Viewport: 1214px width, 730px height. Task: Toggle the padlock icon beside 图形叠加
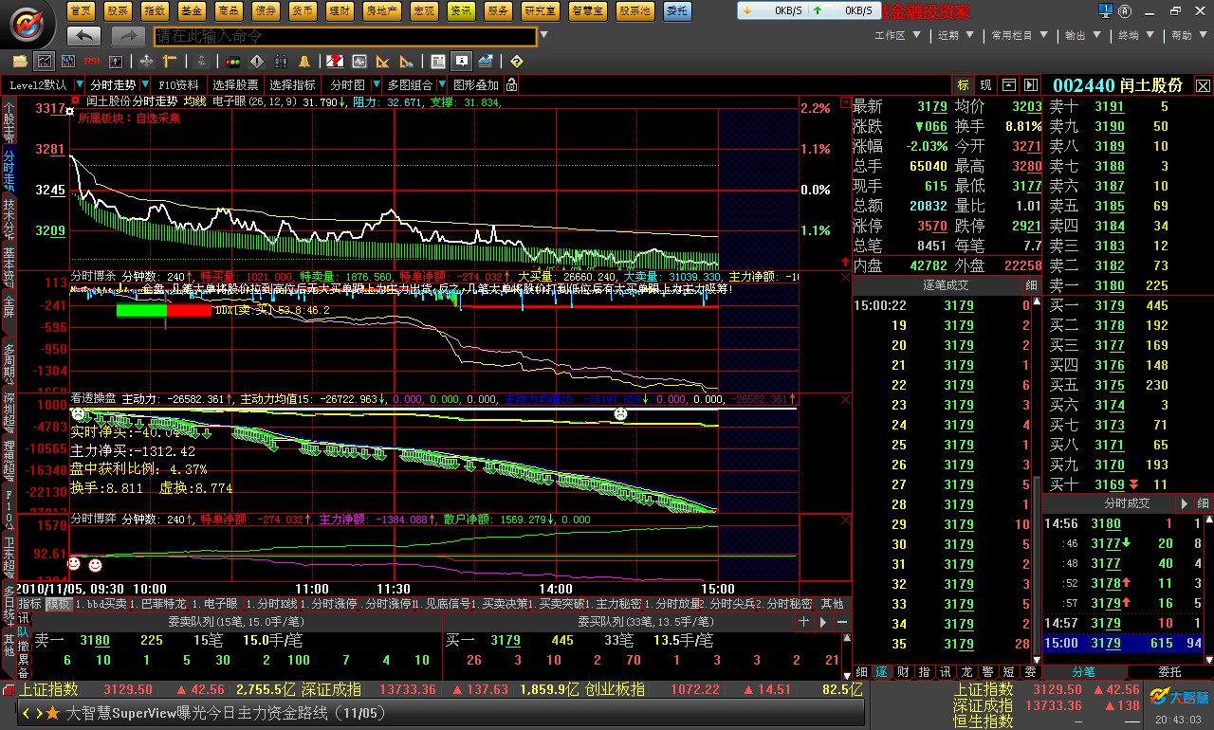(x=511, y=84)
